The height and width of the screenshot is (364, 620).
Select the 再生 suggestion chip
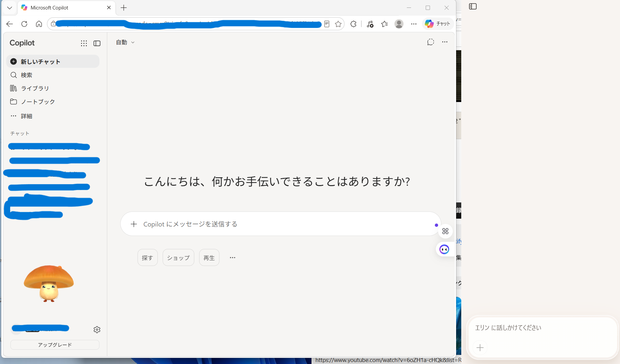209,258
